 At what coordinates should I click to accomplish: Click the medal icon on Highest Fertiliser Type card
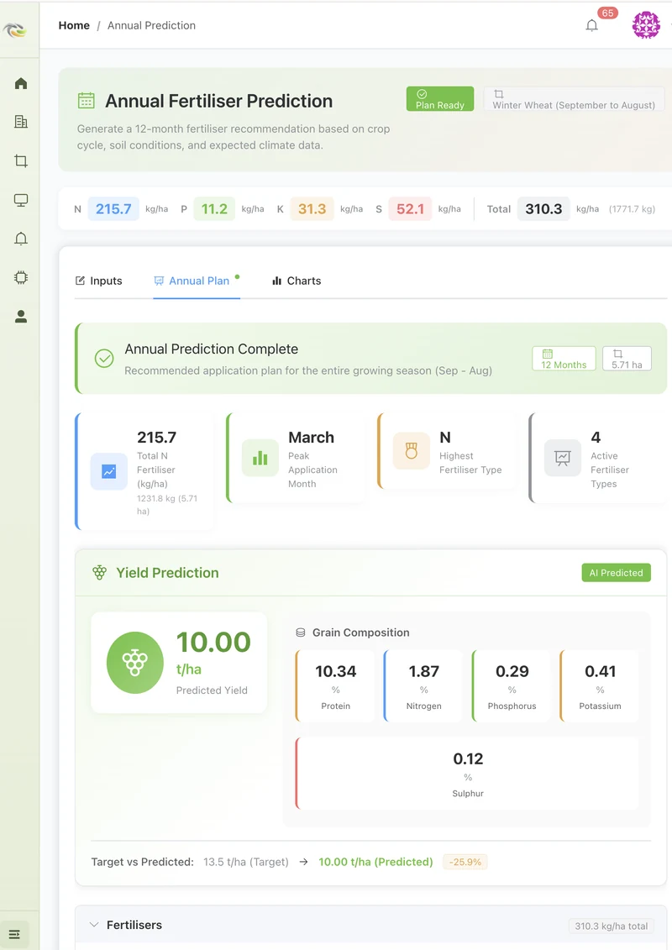coord(412,451)
